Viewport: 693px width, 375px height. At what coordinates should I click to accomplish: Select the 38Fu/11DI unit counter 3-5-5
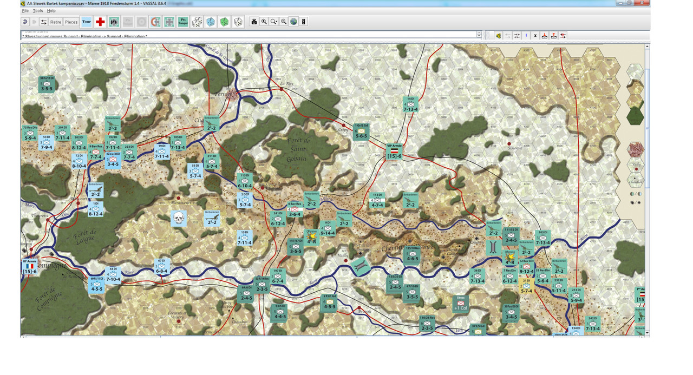[47, 84]
